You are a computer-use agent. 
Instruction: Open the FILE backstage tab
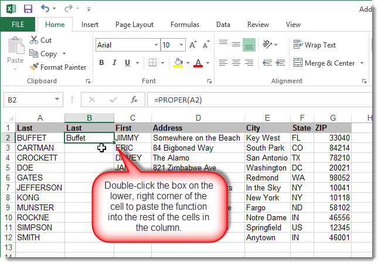click(18, 25)
